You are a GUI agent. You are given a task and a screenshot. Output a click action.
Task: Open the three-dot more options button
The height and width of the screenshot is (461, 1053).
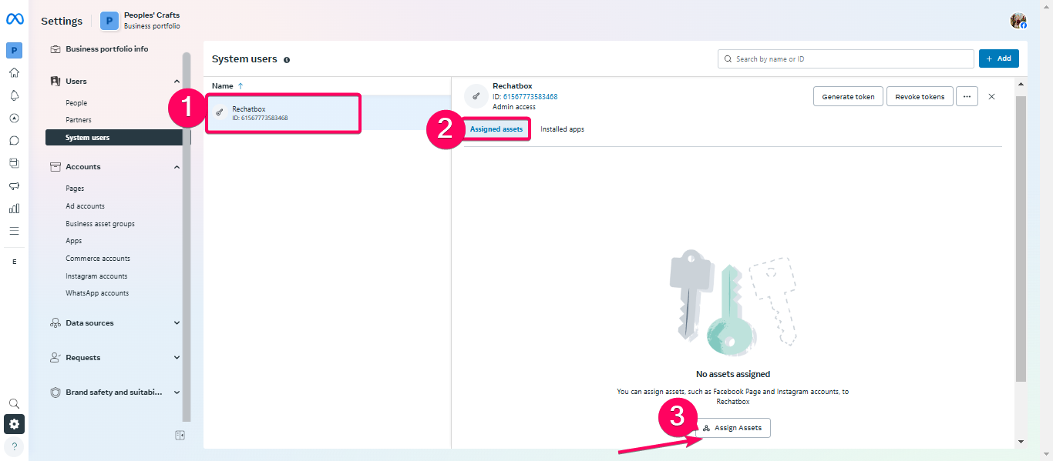[x=967, y=96]
